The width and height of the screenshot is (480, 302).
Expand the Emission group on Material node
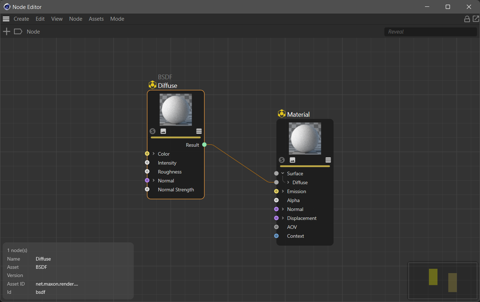pyautogui.click(x=283, y=191)
